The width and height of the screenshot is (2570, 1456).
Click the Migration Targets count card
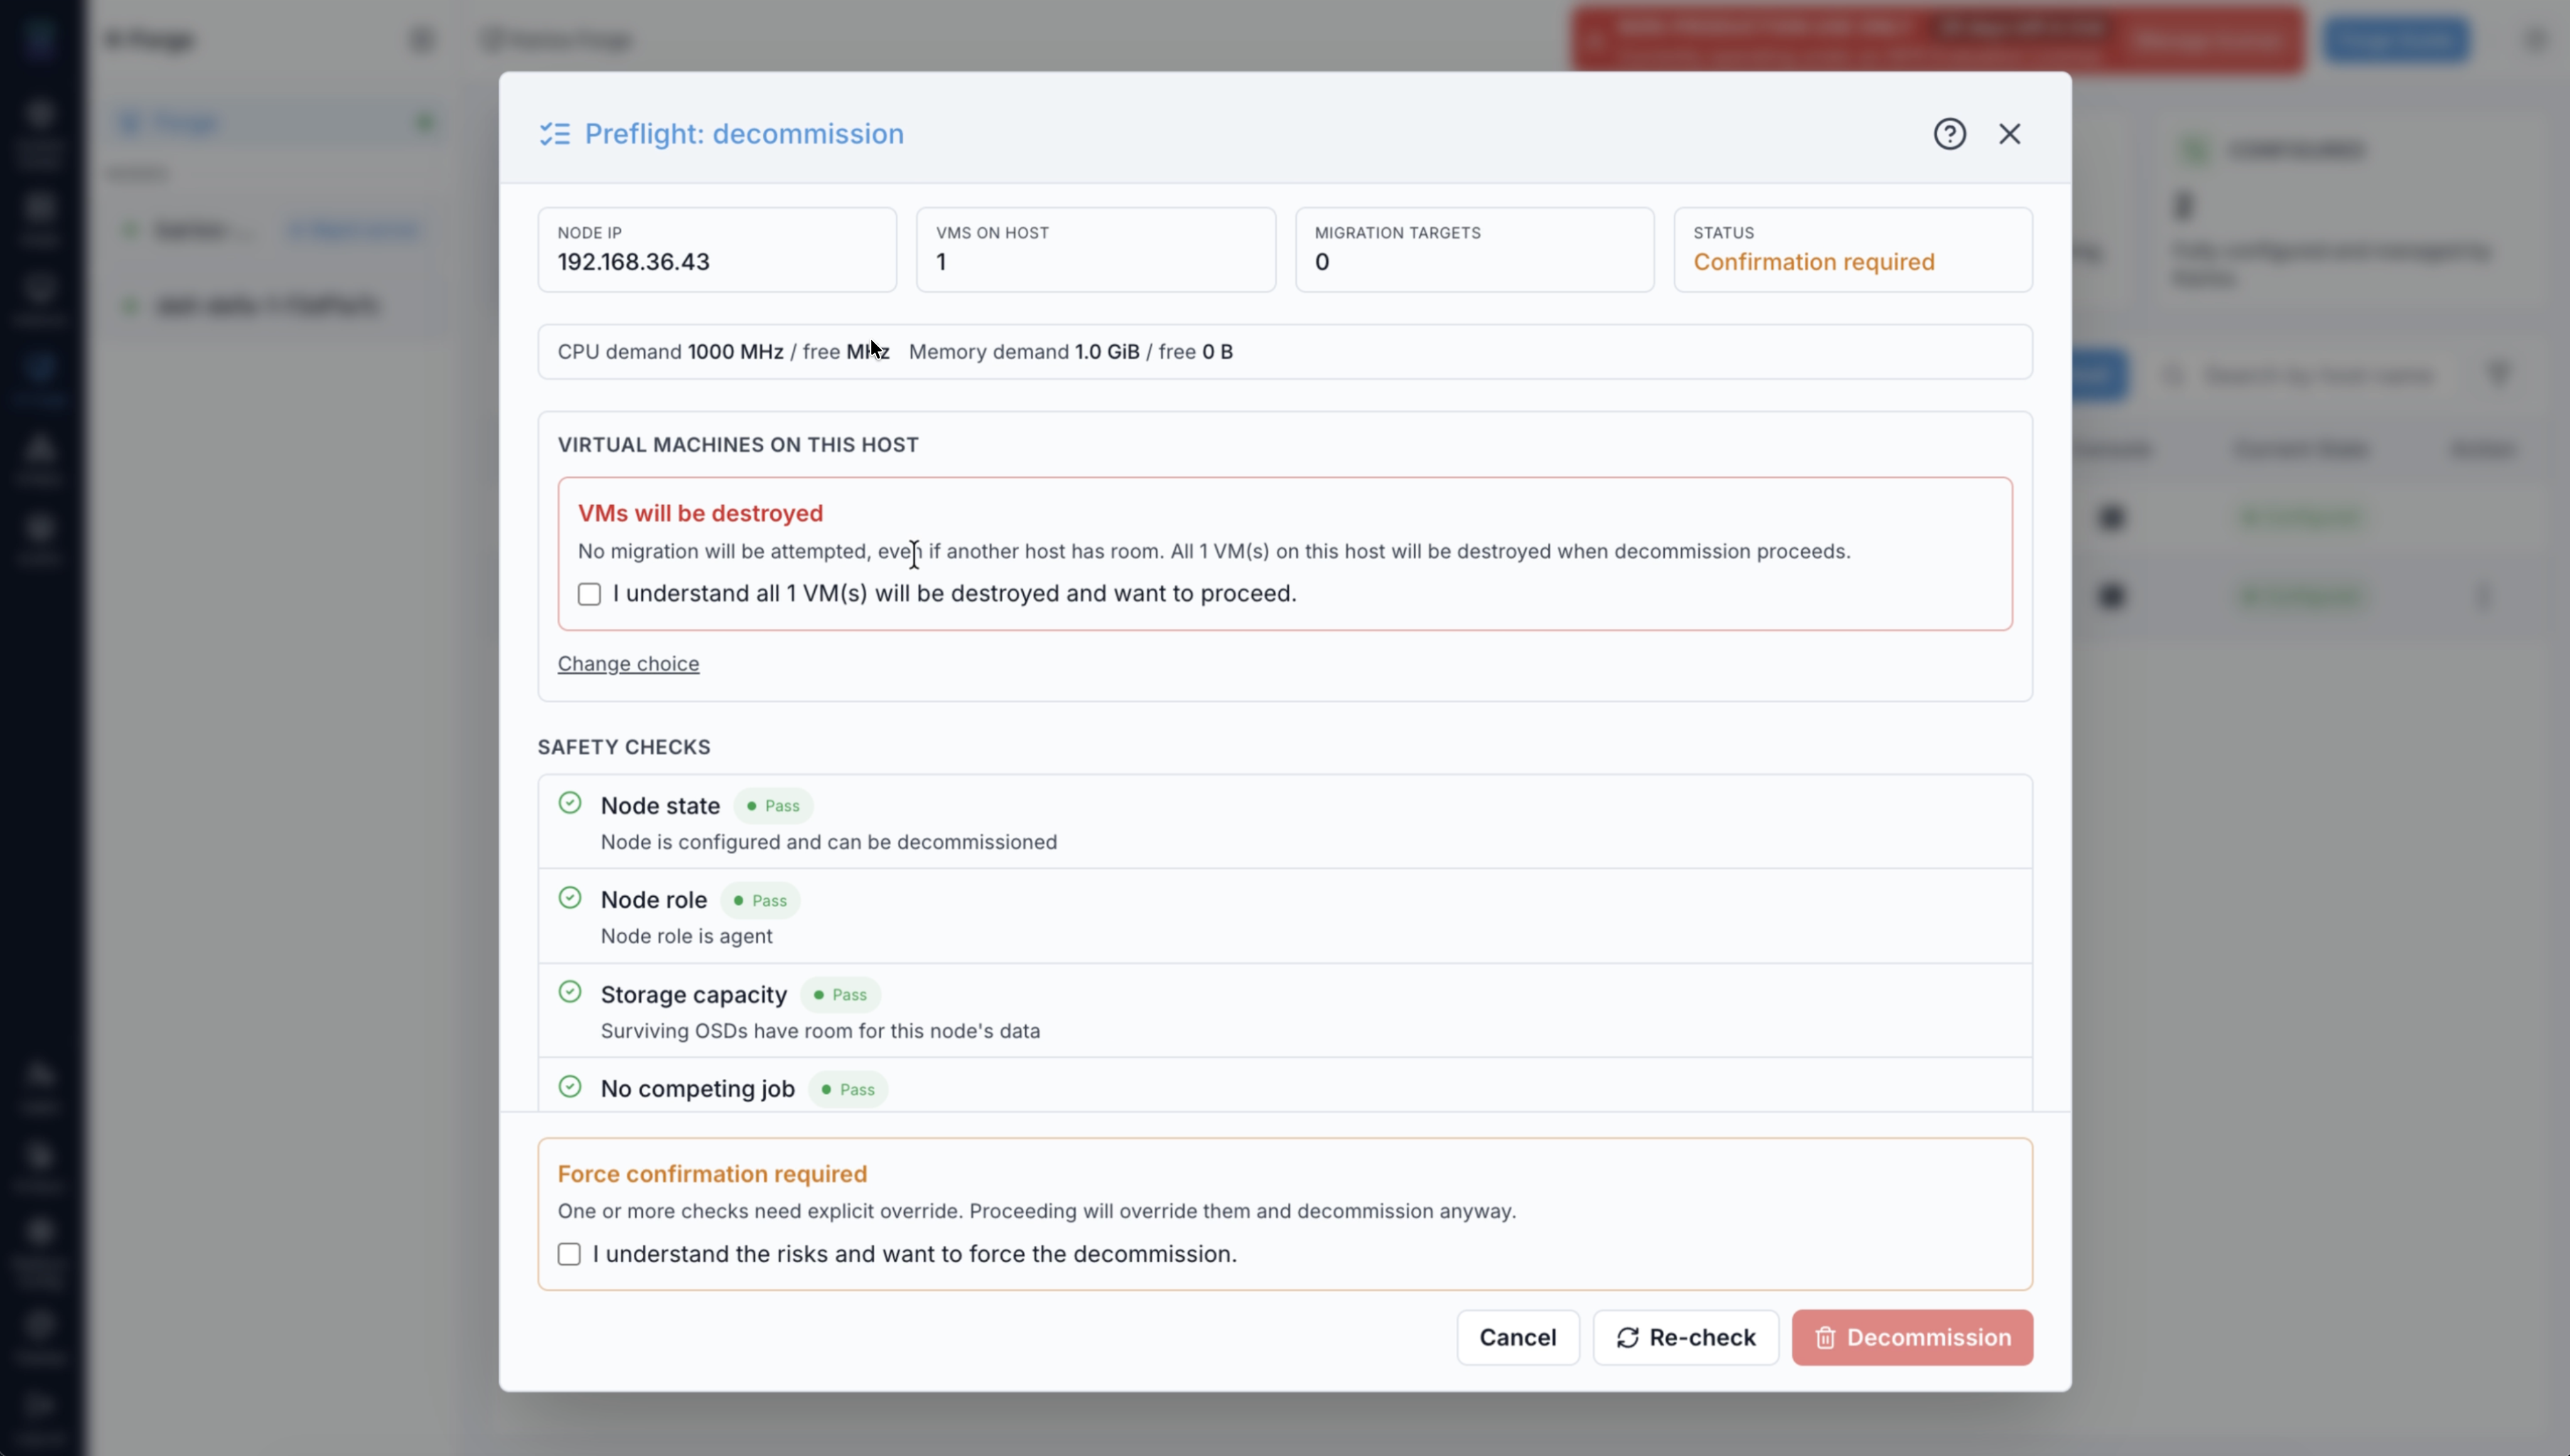[1474, 250]
